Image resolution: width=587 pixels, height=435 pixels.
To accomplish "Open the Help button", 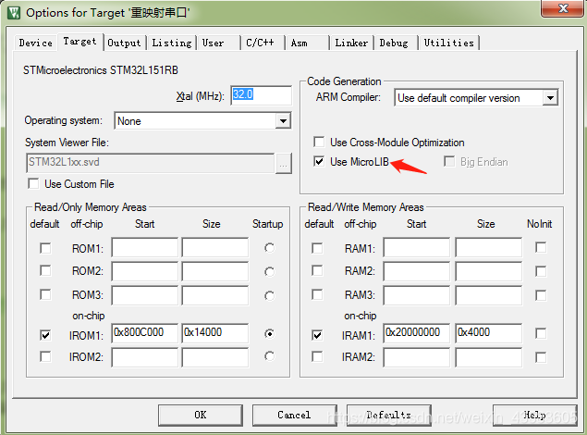I will tap(534, 416).
